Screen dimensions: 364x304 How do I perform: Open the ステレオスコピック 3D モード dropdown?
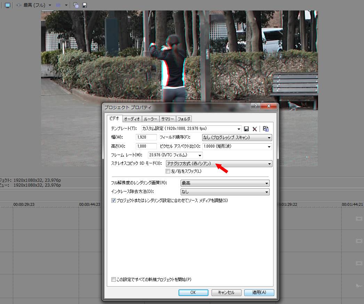pos(219,164)
